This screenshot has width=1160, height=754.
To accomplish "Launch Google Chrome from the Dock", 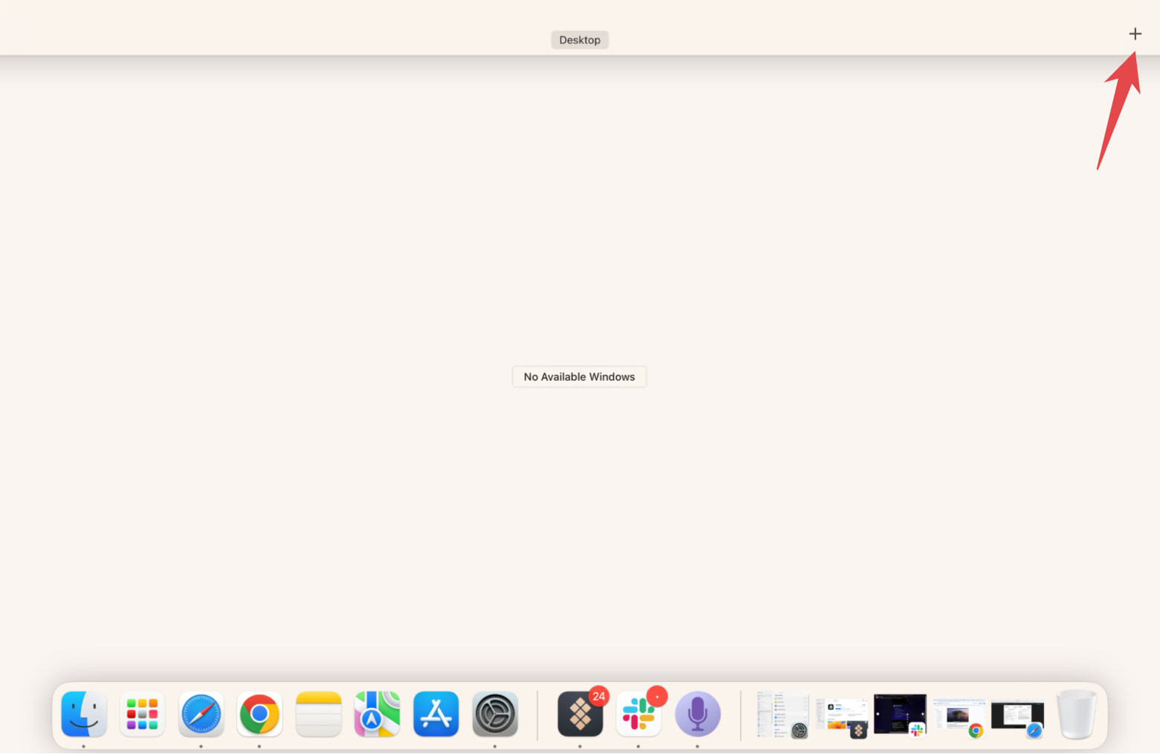I will click(260, 714).
